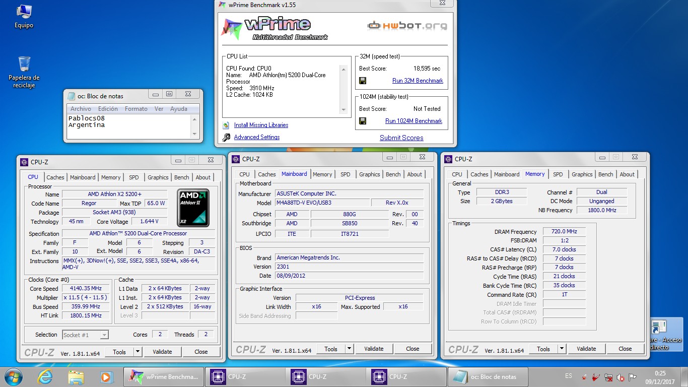The image size is (688, 387).
Task: Click the DRAM Frequency value 720.0 MHz
Action: point(564,232)
